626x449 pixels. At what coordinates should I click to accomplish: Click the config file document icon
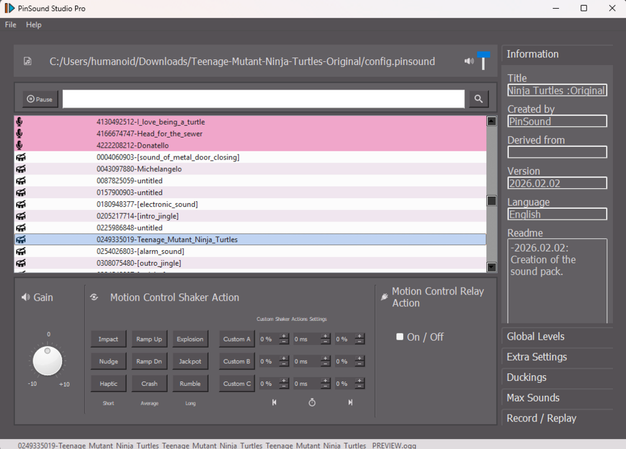tap(28, 61)
